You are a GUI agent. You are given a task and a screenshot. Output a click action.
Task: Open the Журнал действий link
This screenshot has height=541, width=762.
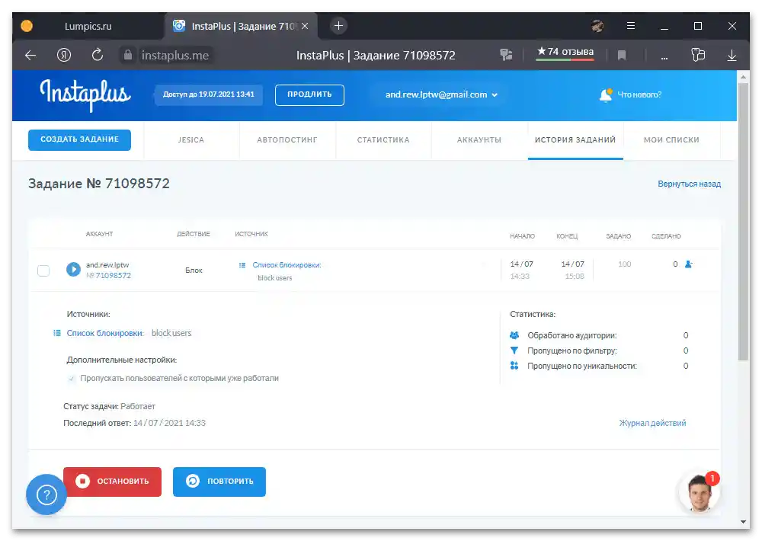point(652,423)
